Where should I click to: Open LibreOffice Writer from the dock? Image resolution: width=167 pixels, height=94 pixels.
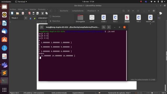[4, 23]
